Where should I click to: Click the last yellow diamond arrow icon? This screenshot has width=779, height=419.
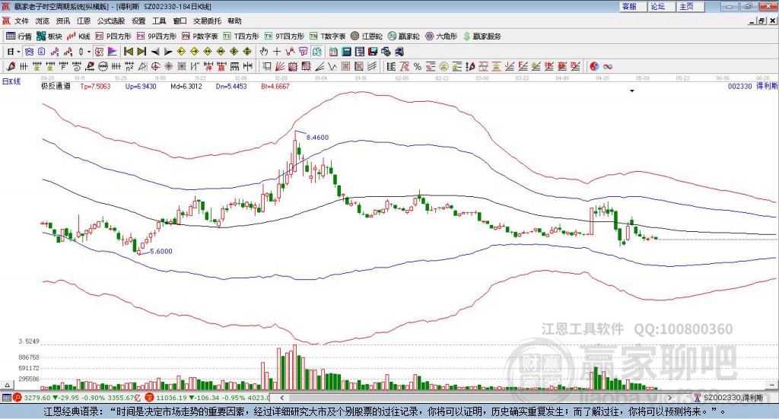click(247, 52)
